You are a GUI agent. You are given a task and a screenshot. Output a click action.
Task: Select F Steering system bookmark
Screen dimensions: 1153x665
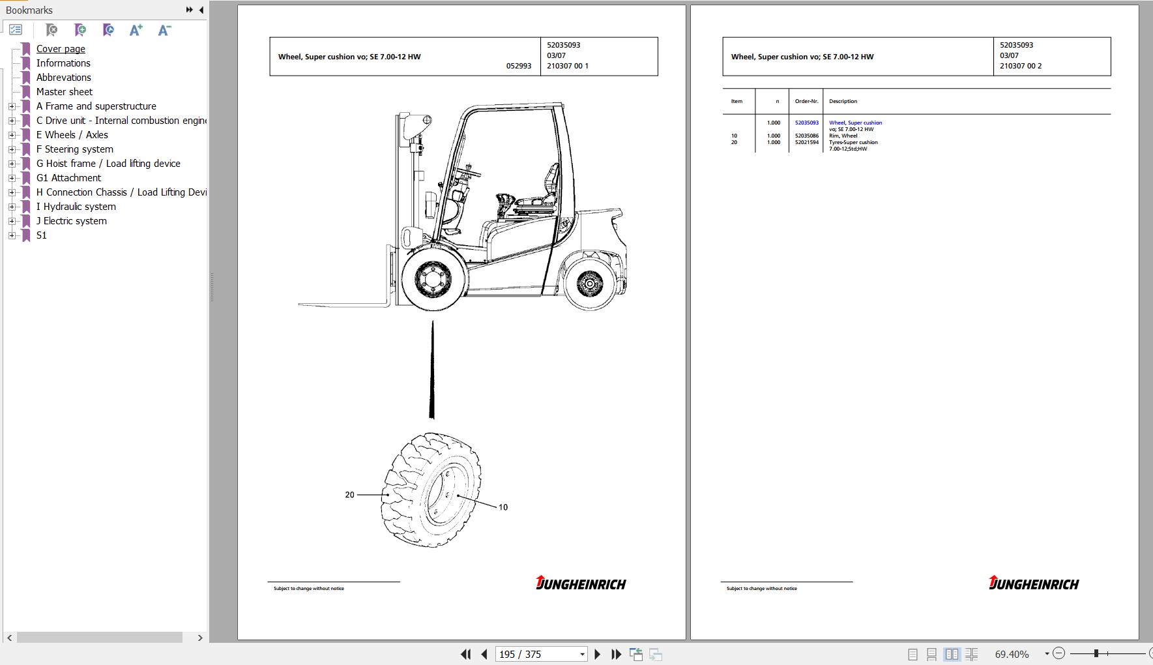[75, 149]
